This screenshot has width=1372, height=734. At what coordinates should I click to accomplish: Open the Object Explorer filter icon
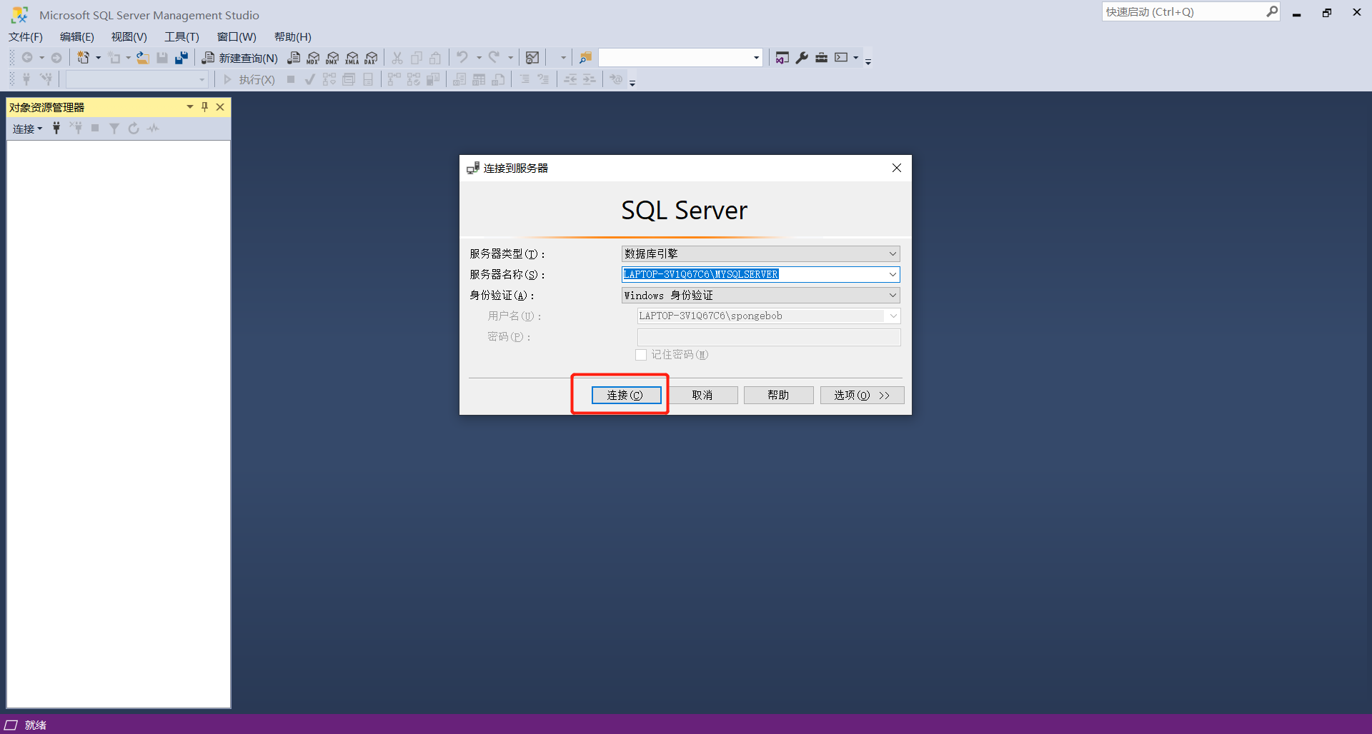[x=114, y=129]
